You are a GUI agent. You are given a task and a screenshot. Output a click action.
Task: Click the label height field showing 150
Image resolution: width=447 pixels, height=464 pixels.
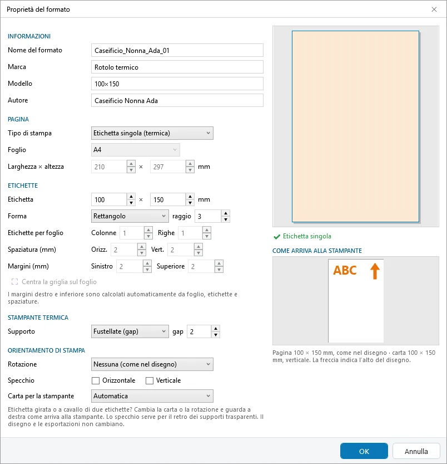point(168,200)
